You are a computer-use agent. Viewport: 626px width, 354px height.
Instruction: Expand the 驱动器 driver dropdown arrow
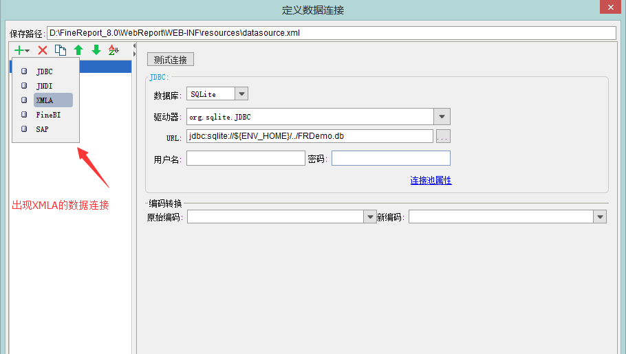click(x=442, y=117)
